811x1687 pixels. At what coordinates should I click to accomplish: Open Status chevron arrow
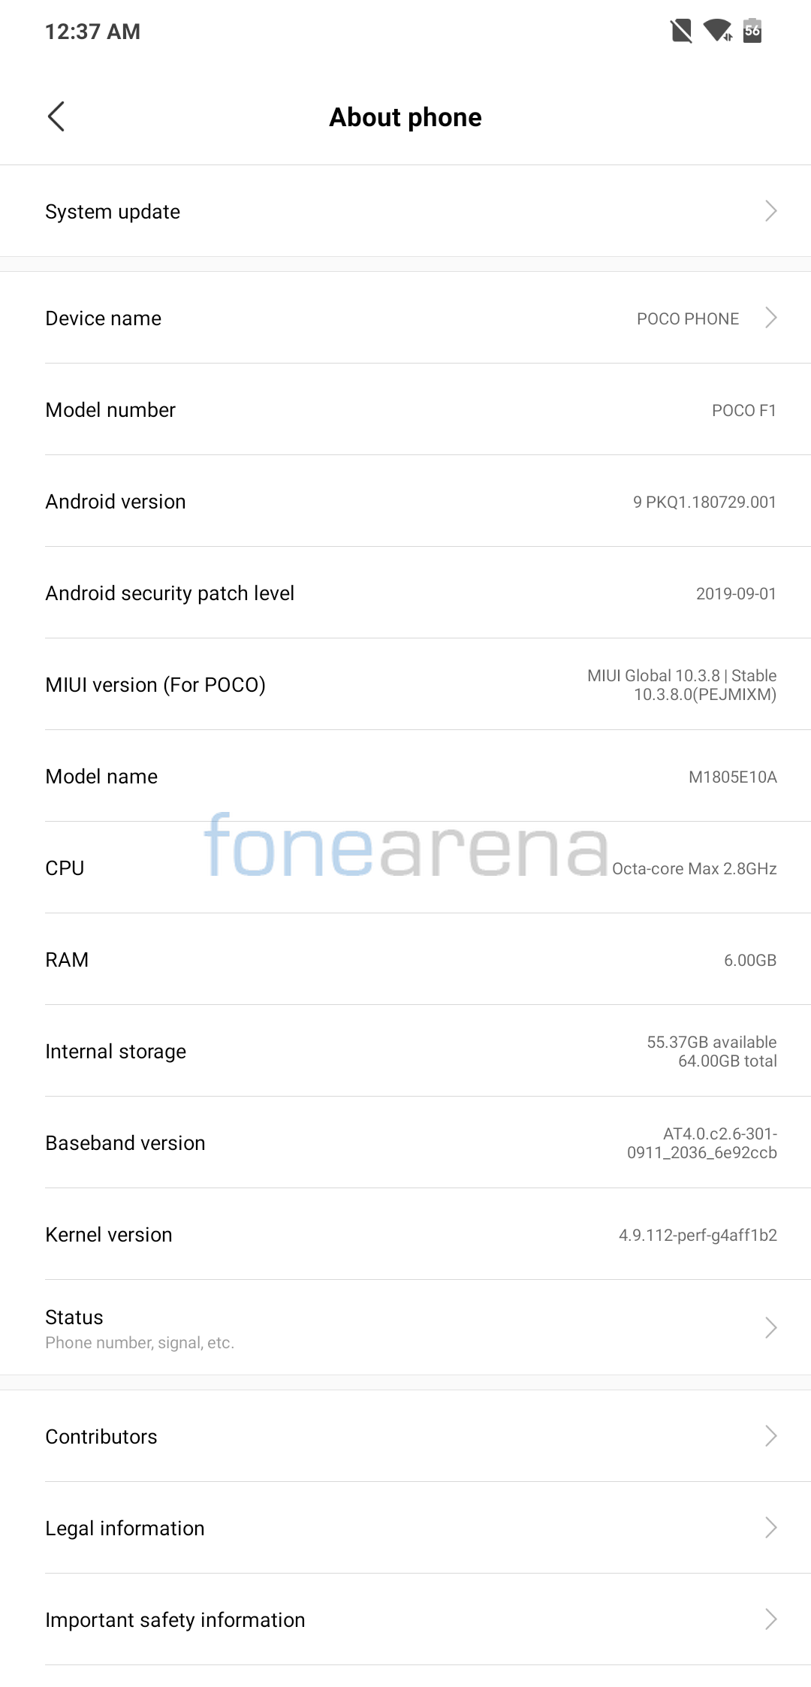[x=770, y=1327]
